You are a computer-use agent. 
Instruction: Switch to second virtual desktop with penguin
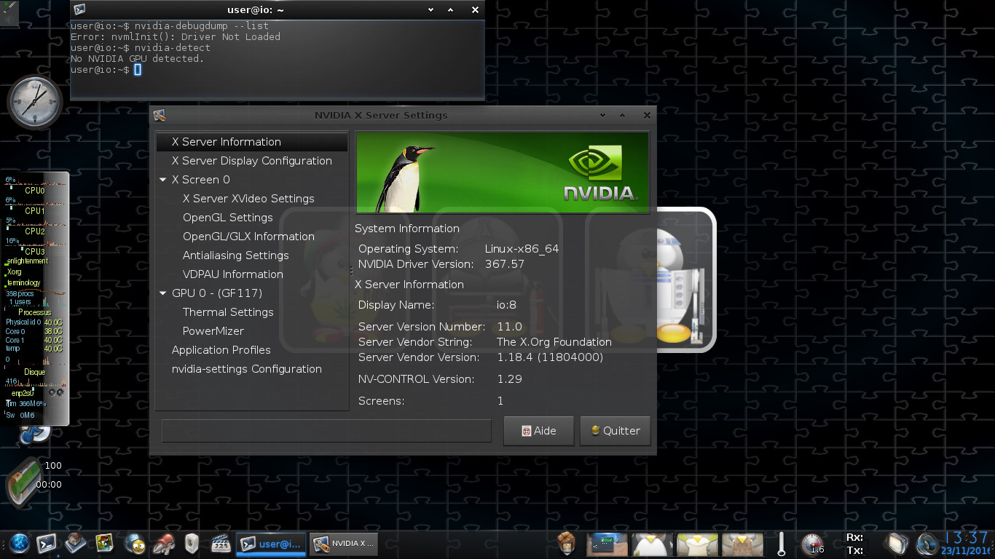point(652,544)
